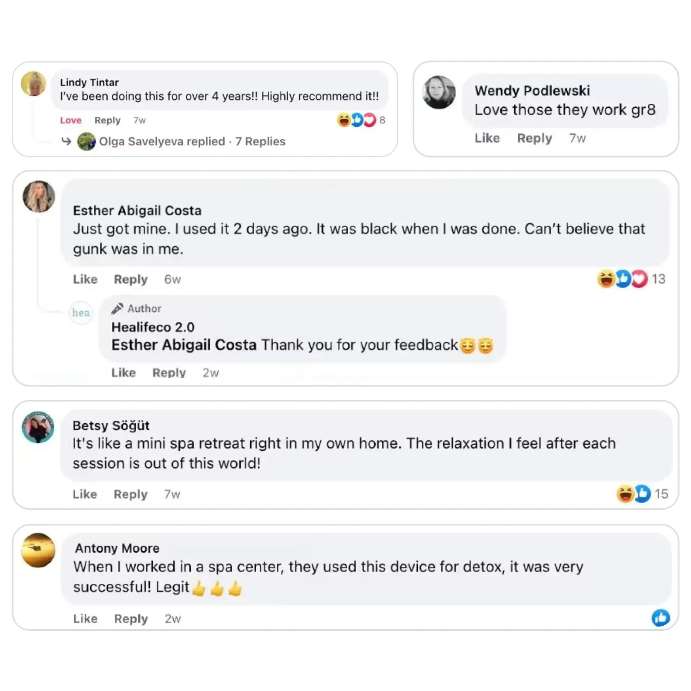Open Healifeco 2.0 author avatar

coord(81,313)
